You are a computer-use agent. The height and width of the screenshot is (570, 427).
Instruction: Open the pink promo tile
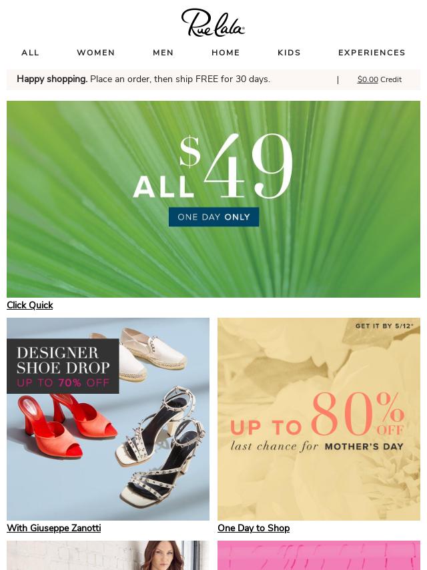(319, 555)
